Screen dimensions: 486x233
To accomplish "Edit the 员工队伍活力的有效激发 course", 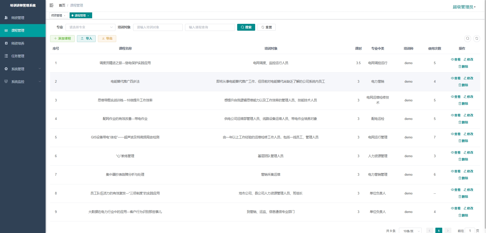I will [468, 190].
